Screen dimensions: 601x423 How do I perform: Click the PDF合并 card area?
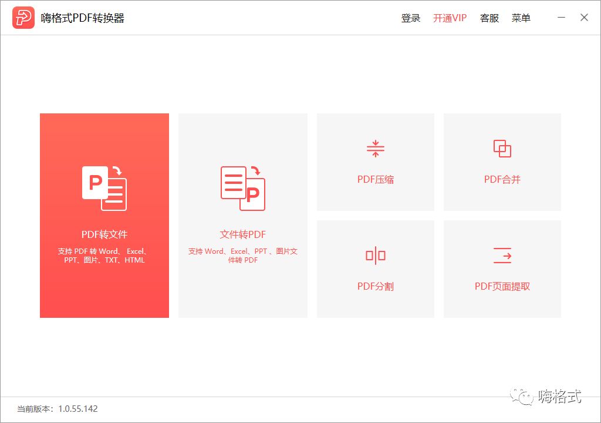click(x=502, y=162)
